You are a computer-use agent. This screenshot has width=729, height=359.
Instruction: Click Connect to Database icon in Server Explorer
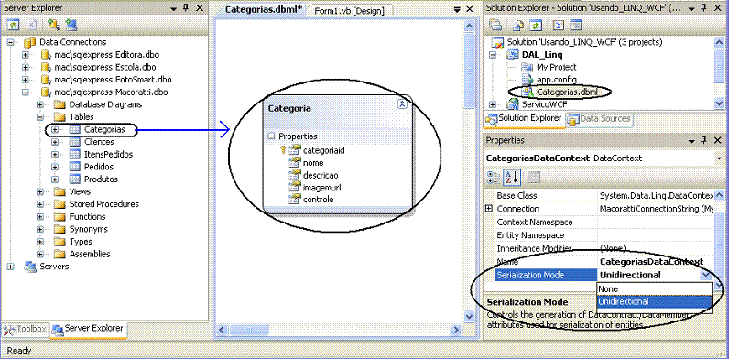pyautogui.click(x=53, y=24)
